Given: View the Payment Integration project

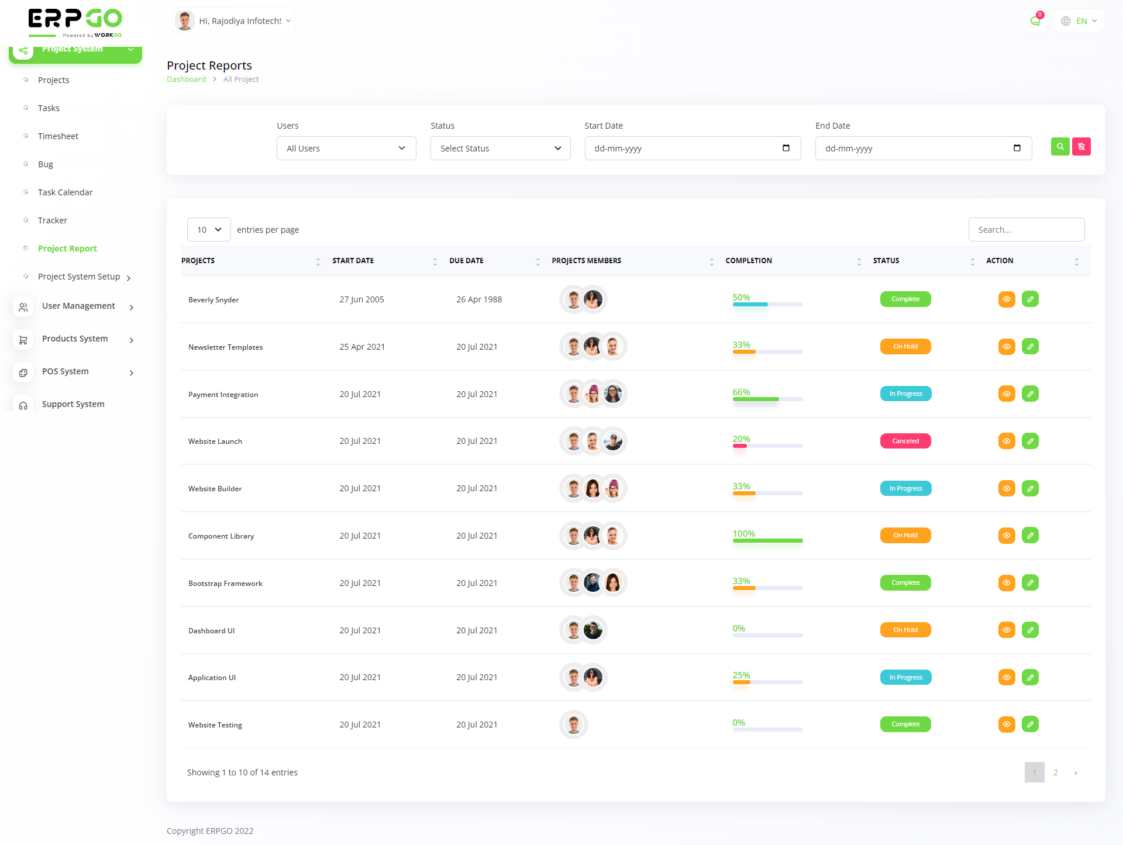Looking at the screenshot, I should (1007, 394).
